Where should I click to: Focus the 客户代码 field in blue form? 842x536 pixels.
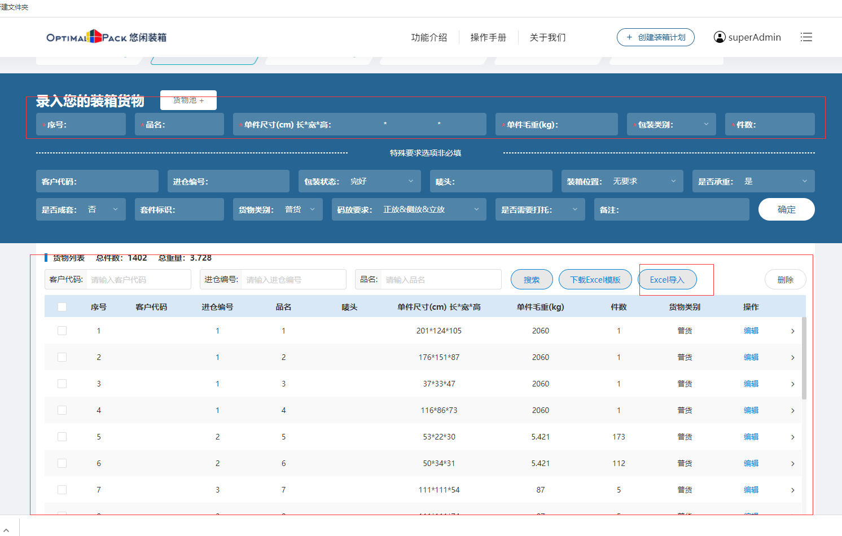tap(97, 181)
